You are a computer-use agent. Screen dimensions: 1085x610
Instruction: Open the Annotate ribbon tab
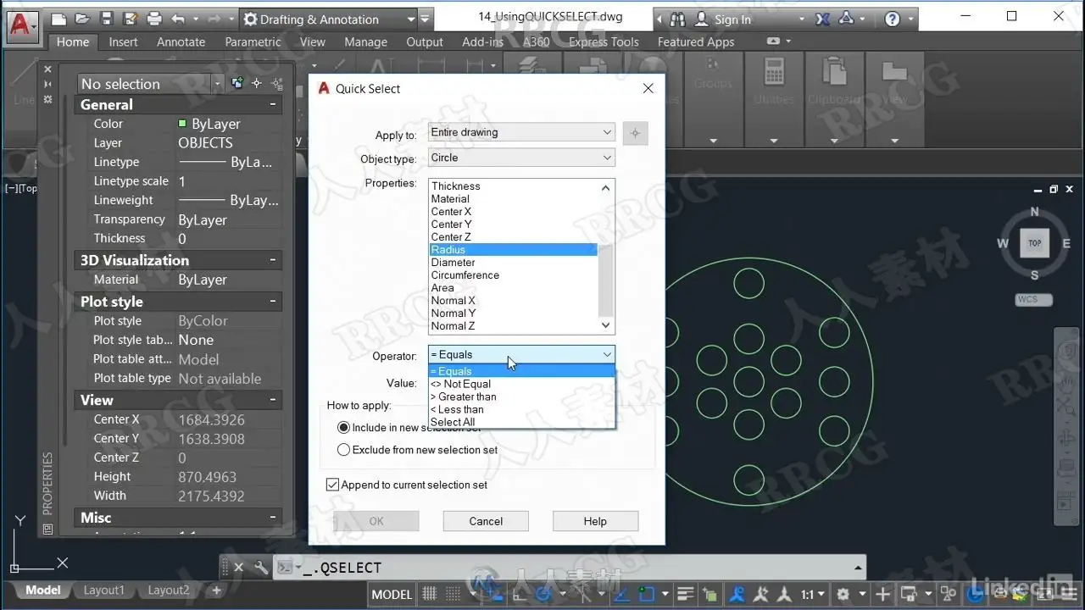(x=181, y=42)
